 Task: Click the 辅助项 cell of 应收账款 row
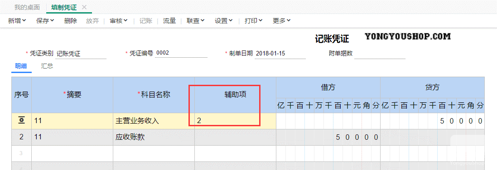(235, 137)
